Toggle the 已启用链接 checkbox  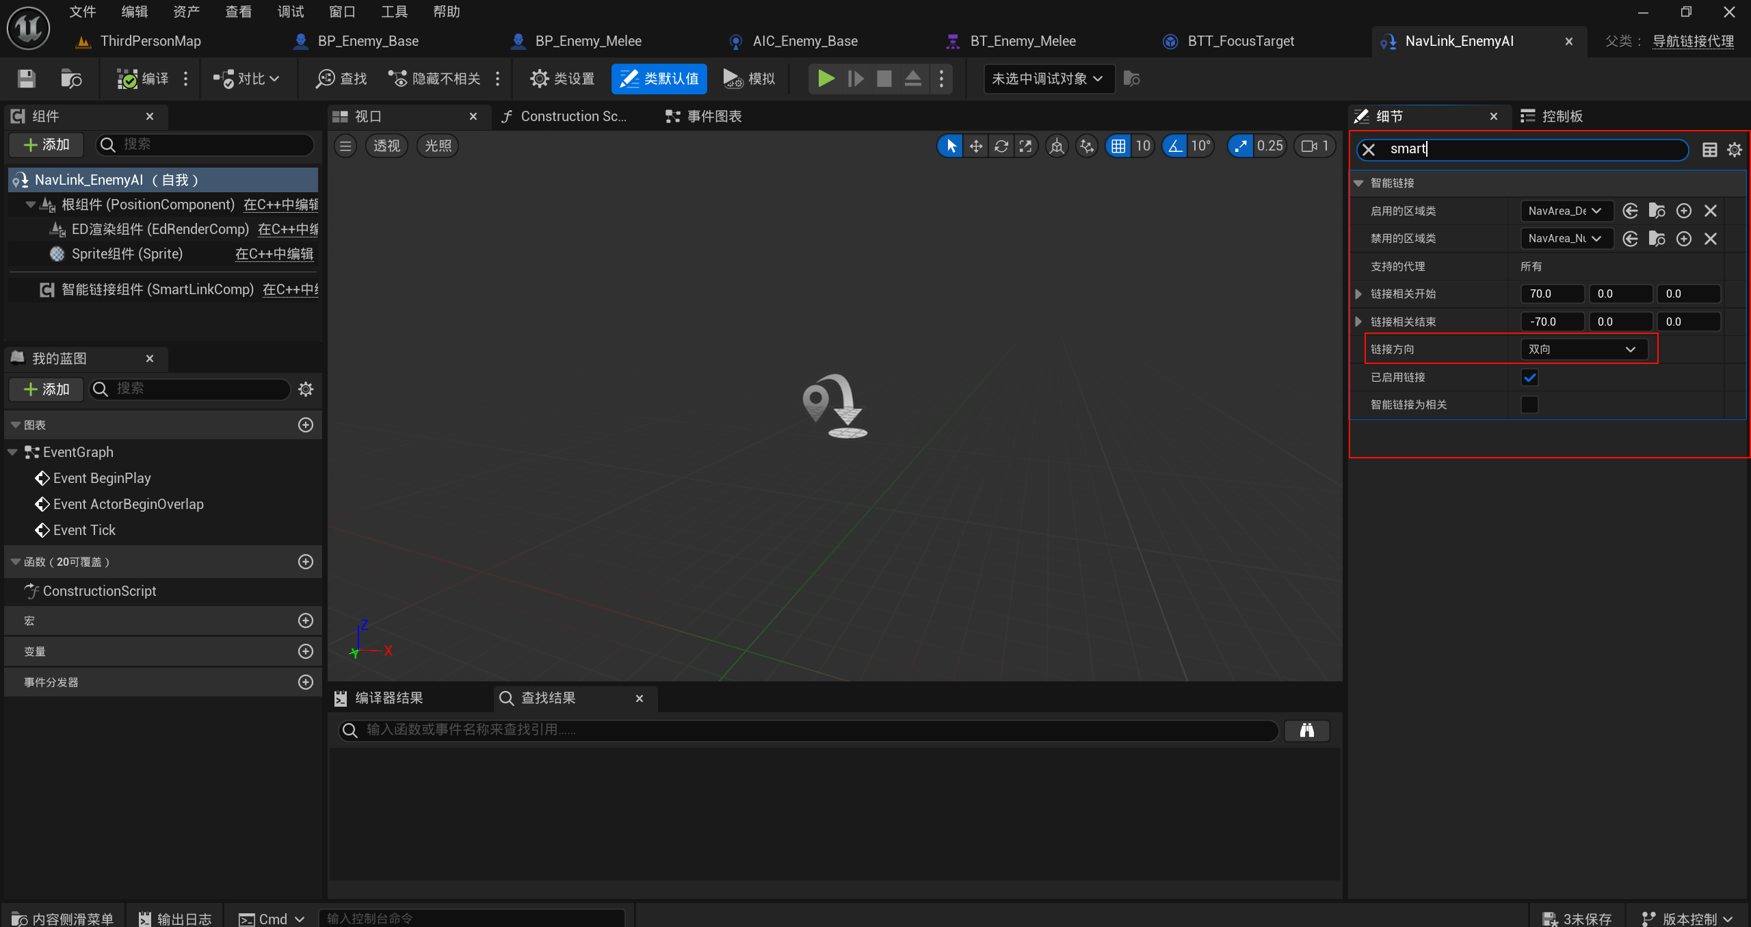[x=1529, y=377]
